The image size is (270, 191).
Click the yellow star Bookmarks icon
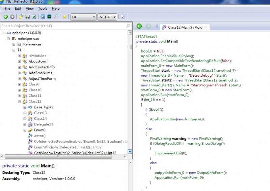click(x=64, y=17)
